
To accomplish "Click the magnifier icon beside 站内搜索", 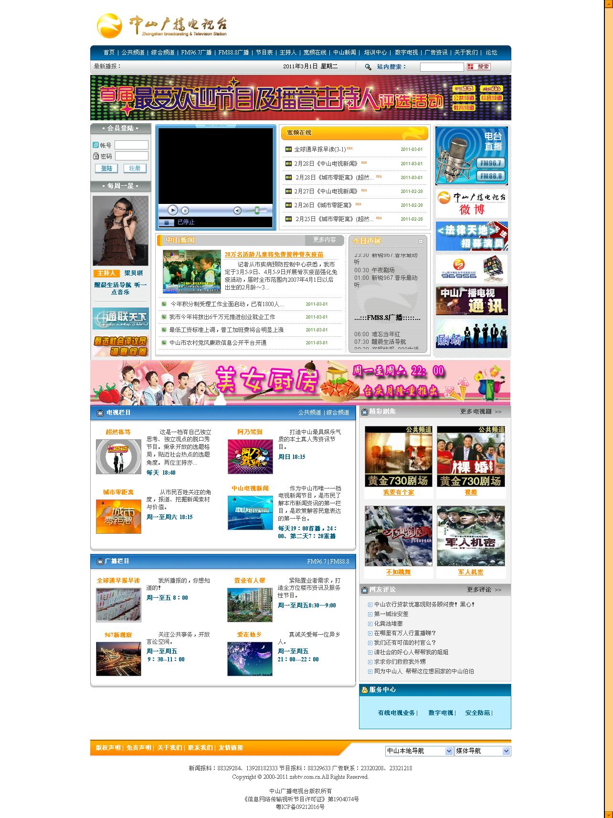I will pyautogui.click(x=368, y=67).
